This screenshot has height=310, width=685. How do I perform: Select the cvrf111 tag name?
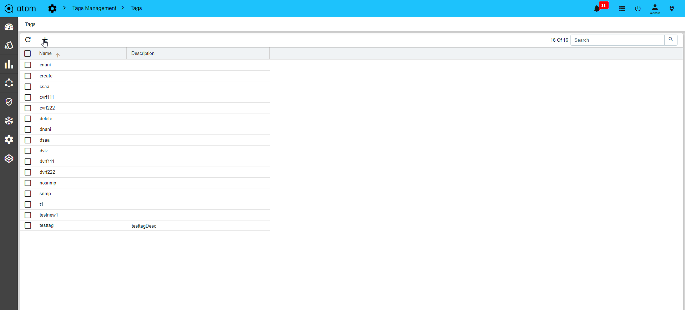coord(47,97)
